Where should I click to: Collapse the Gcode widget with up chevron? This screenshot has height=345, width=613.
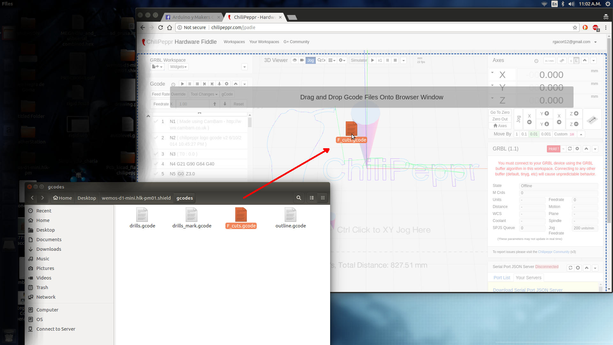(236, 84)
